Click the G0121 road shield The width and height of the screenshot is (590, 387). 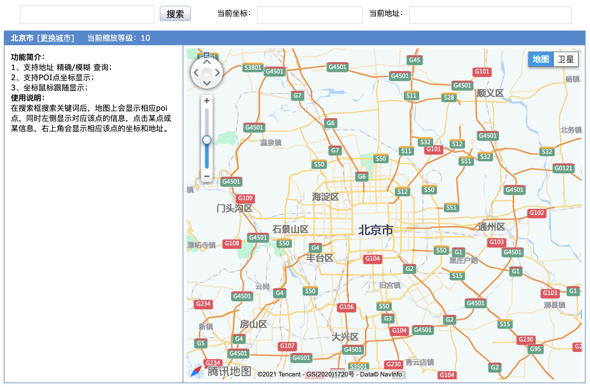click(x=563, y=168)
